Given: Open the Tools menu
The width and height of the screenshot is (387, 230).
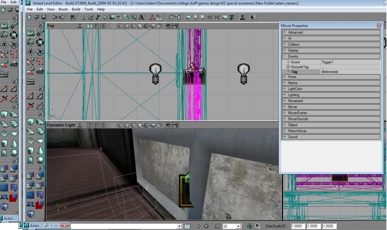Looking at the screenshot, I should point(88,9).
